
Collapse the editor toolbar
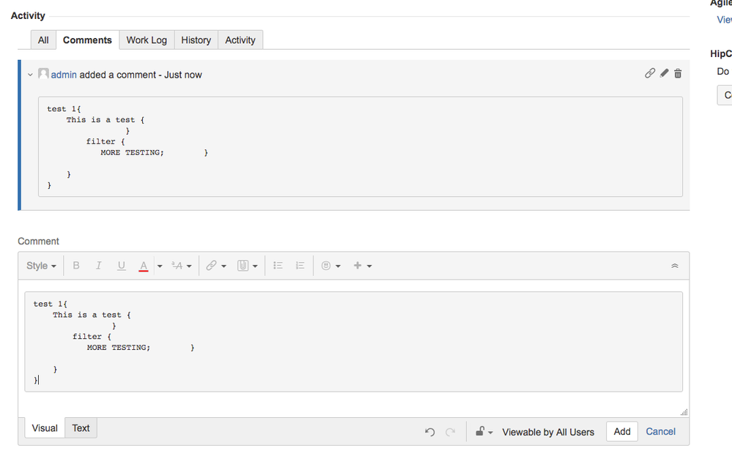click(675, 266)
